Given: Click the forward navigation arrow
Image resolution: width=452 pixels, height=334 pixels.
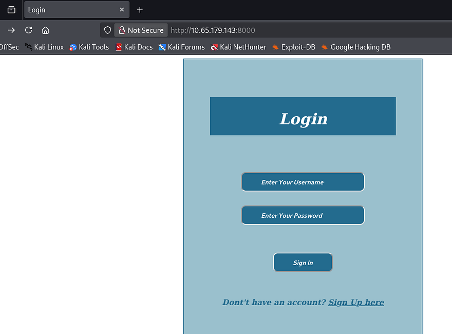Looking at the screenshot, I should tap(11, 30).
